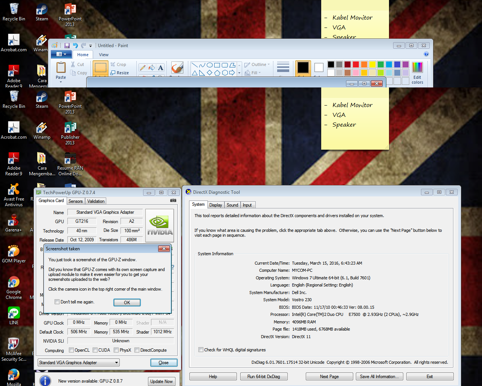Select the Google Chrome desktop icon
Image resolution: width=482 pixels, height=386 pixels.
(14, 288)
